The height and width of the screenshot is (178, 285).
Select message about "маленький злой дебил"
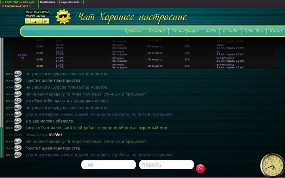click(96, 128)
